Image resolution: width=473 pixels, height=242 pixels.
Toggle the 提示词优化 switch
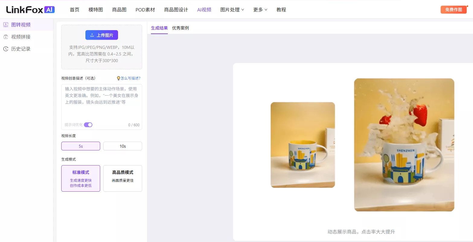(88, 125)
